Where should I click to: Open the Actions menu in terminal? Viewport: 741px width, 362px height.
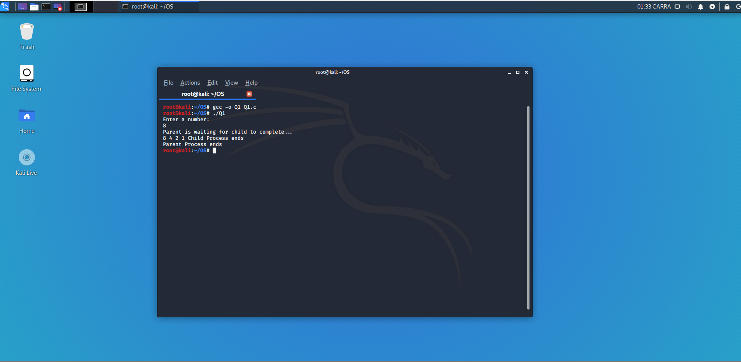[x=190, y=83]
